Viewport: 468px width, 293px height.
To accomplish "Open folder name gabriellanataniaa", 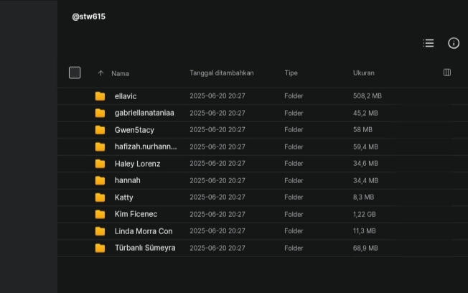I will click(144, 113).
